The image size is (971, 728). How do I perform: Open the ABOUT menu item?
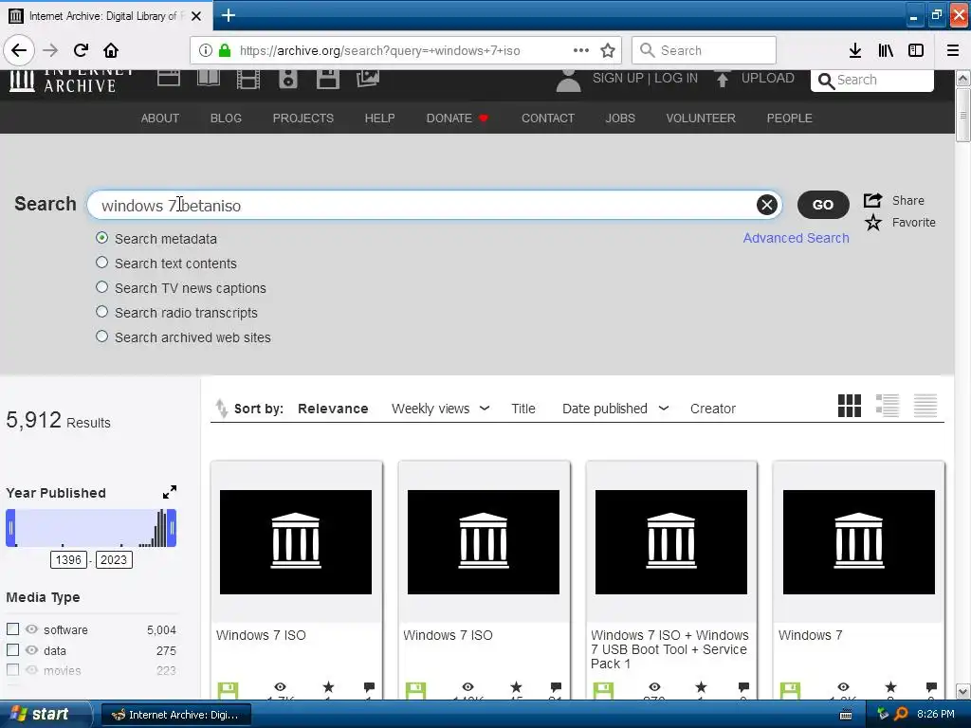coord(159,118)
